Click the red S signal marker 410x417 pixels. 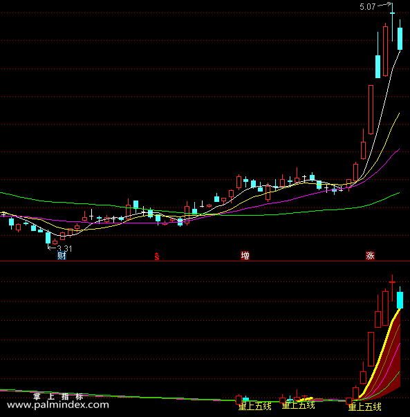[157, 257]
